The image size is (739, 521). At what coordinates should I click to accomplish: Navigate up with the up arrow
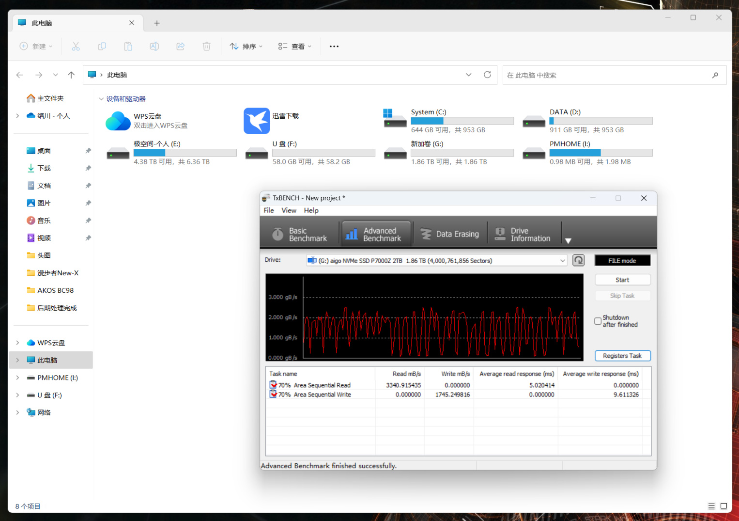(71, 75)
